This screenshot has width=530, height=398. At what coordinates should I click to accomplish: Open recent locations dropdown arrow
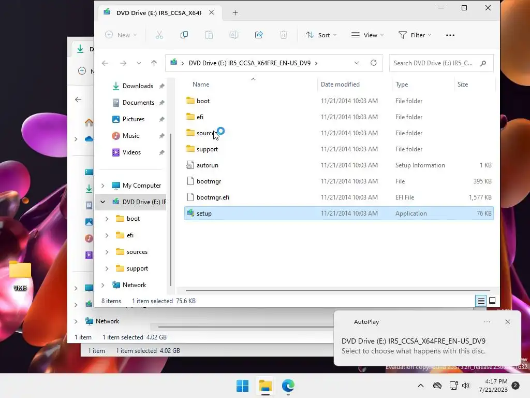pyautogui.click(x=139, y=63)
